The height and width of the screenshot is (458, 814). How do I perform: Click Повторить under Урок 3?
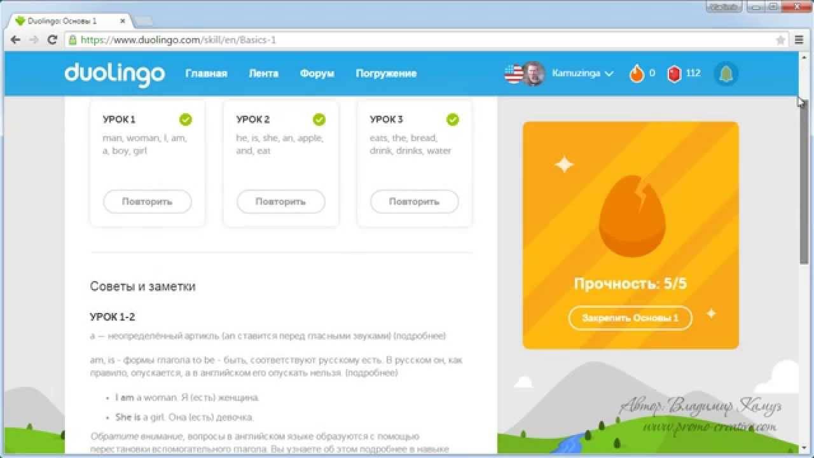415,202
